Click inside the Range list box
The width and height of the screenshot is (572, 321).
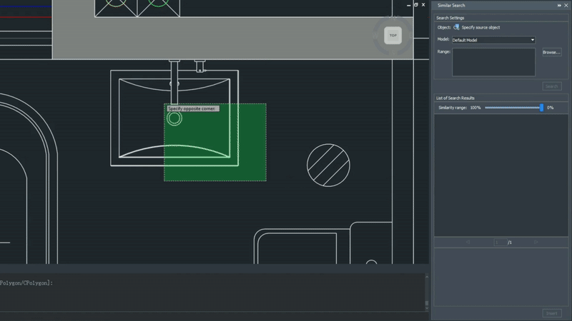[x=493, y=62]
